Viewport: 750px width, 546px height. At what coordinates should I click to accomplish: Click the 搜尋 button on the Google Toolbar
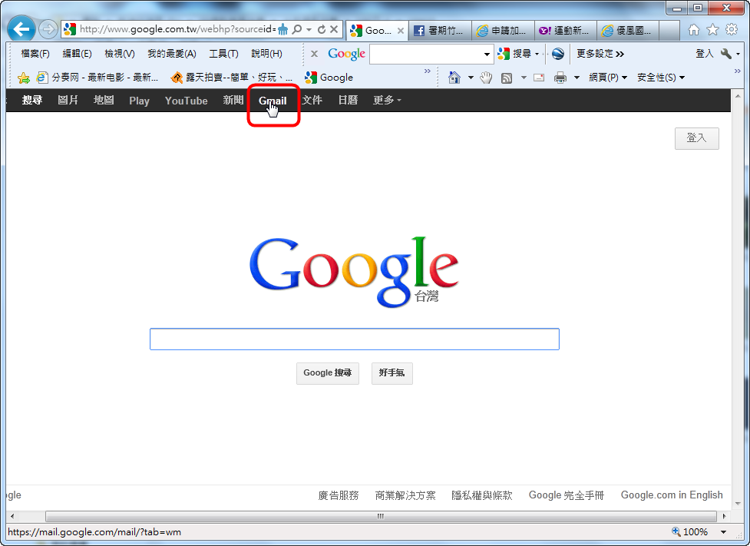pyautogui.click(x=514, y=54)
